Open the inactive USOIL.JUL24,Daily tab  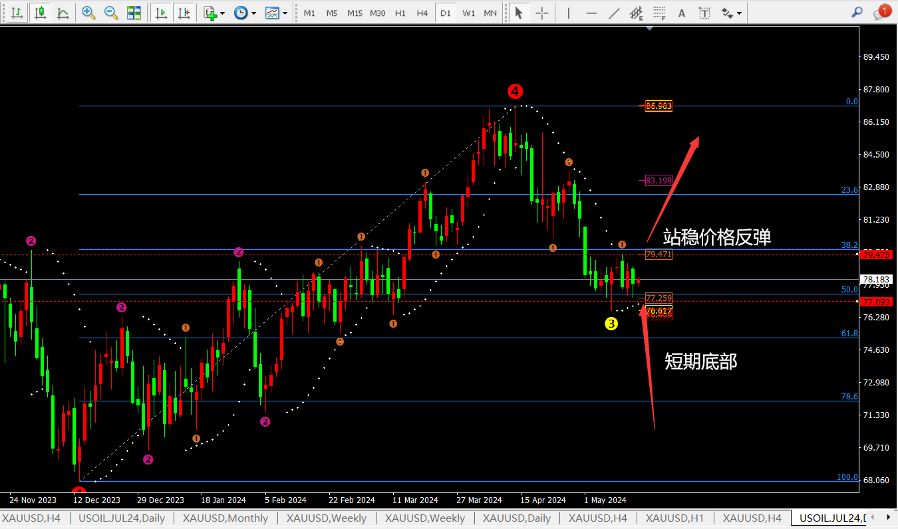click(121, 518)
